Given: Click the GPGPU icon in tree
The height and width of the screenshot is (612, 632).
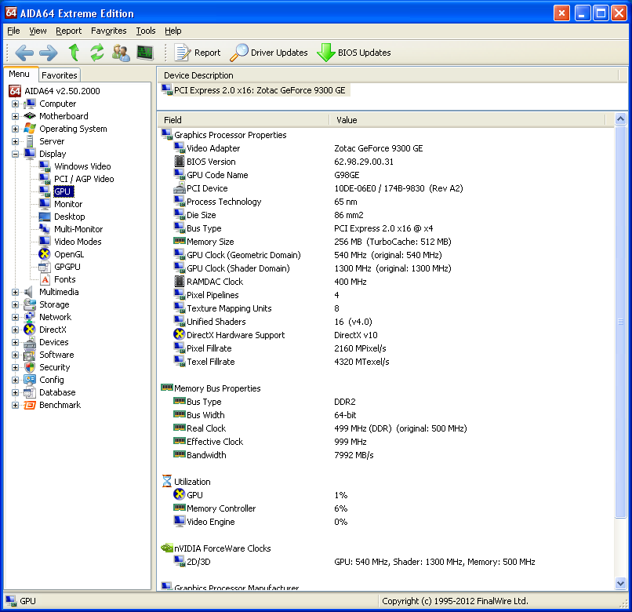Looking at the screenshot, I should pos(45,267).
